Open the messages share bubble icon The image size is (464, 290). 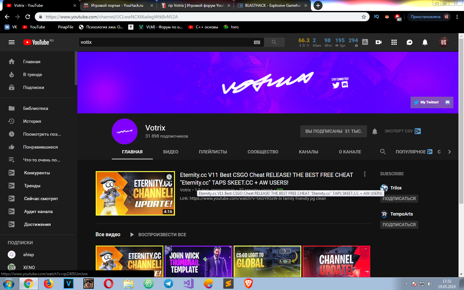410,42
